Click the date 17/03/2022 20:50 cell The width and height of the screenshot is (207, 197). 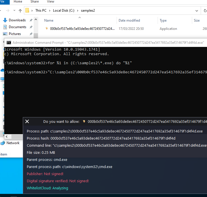pos(131,29)
